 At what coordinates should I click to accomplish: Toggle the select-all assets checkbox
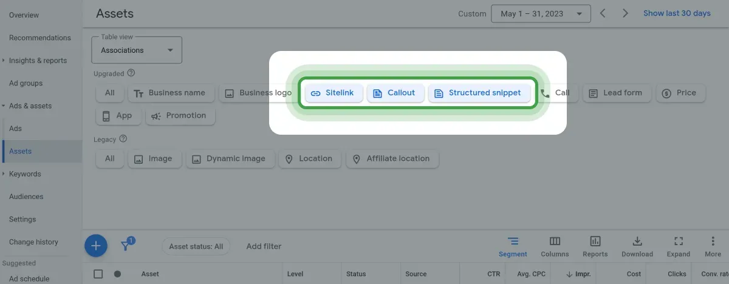(98, 274)
